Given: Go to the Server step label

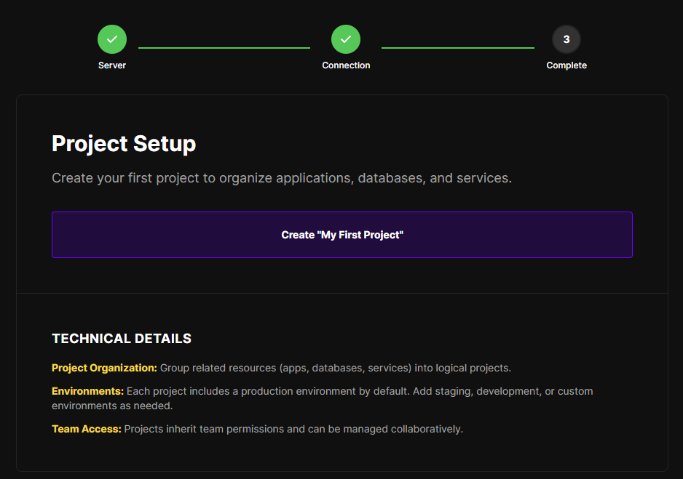Looking at the screenshot, I should click(x=112, y=65).
